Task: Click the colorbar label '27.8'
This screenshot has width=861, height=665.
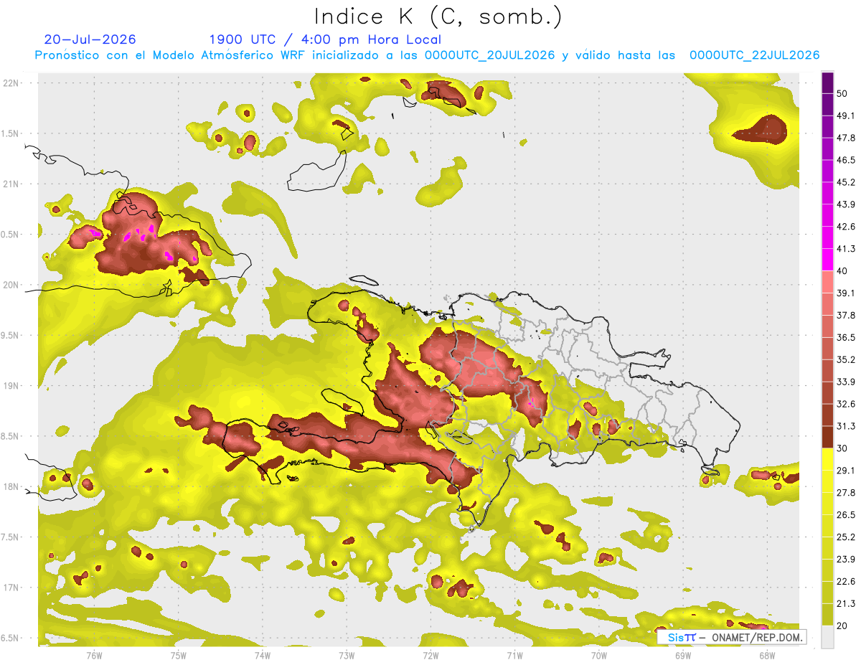Action: point(846,493)
